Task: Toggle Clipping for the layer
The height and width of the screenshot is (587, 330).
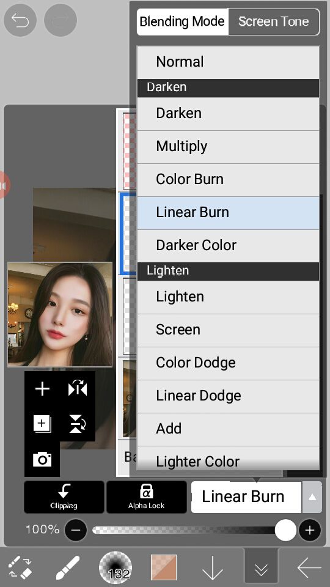Action: click(x=64, y=497)
